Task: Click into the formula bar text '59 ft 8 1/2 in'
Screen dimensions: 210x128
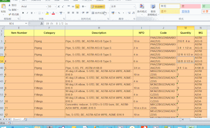Action: [x=57, y=24]
